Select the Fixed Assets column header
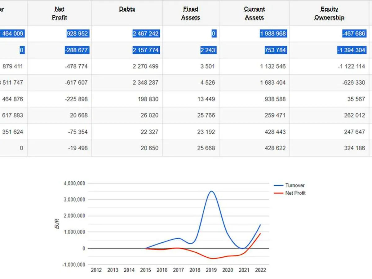Image resolution: width=372 pixels, height=279 pixels. 191,13
